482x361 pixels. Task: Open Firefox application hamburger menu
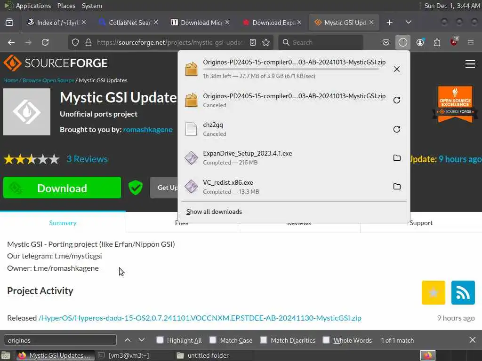click(x=471, y=42)
